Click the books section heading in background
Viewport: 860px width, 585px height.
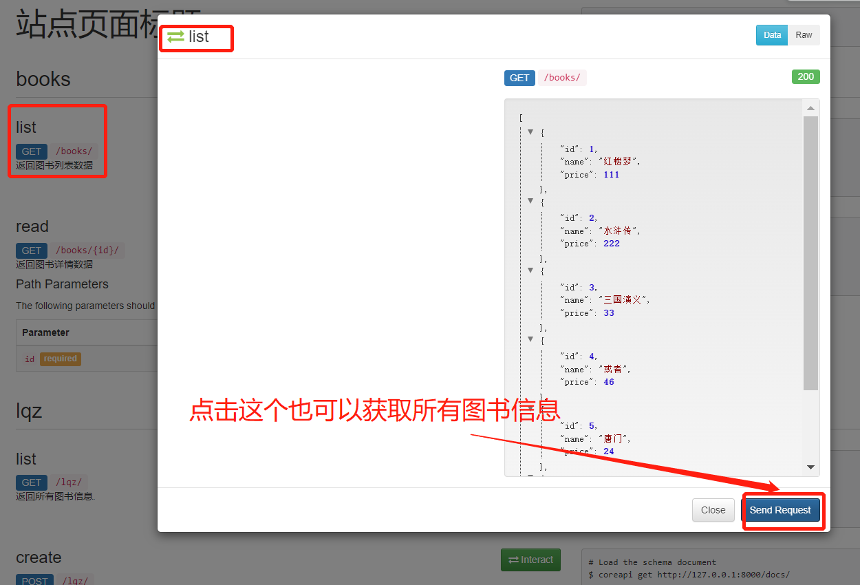[x=43, y=79]
